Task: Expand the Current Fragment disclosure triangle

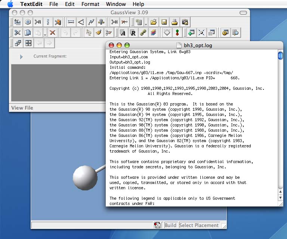Action: pyautogui.click(x=21, y=56)
